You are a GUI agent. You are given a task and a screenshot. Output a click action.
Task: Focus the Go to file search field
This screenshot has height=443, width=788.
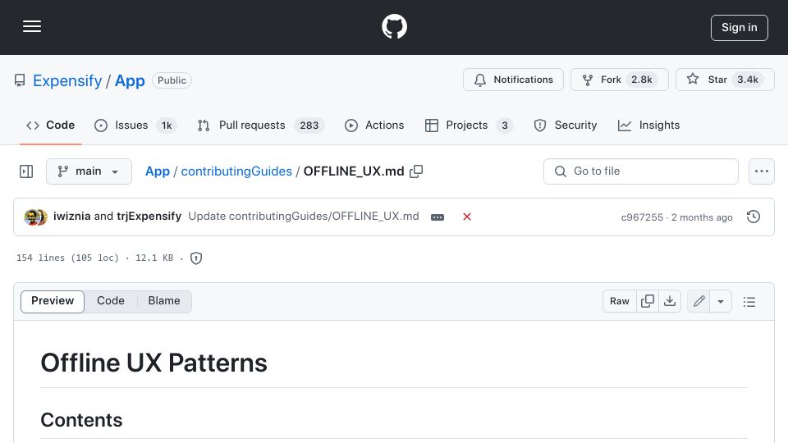641,171
